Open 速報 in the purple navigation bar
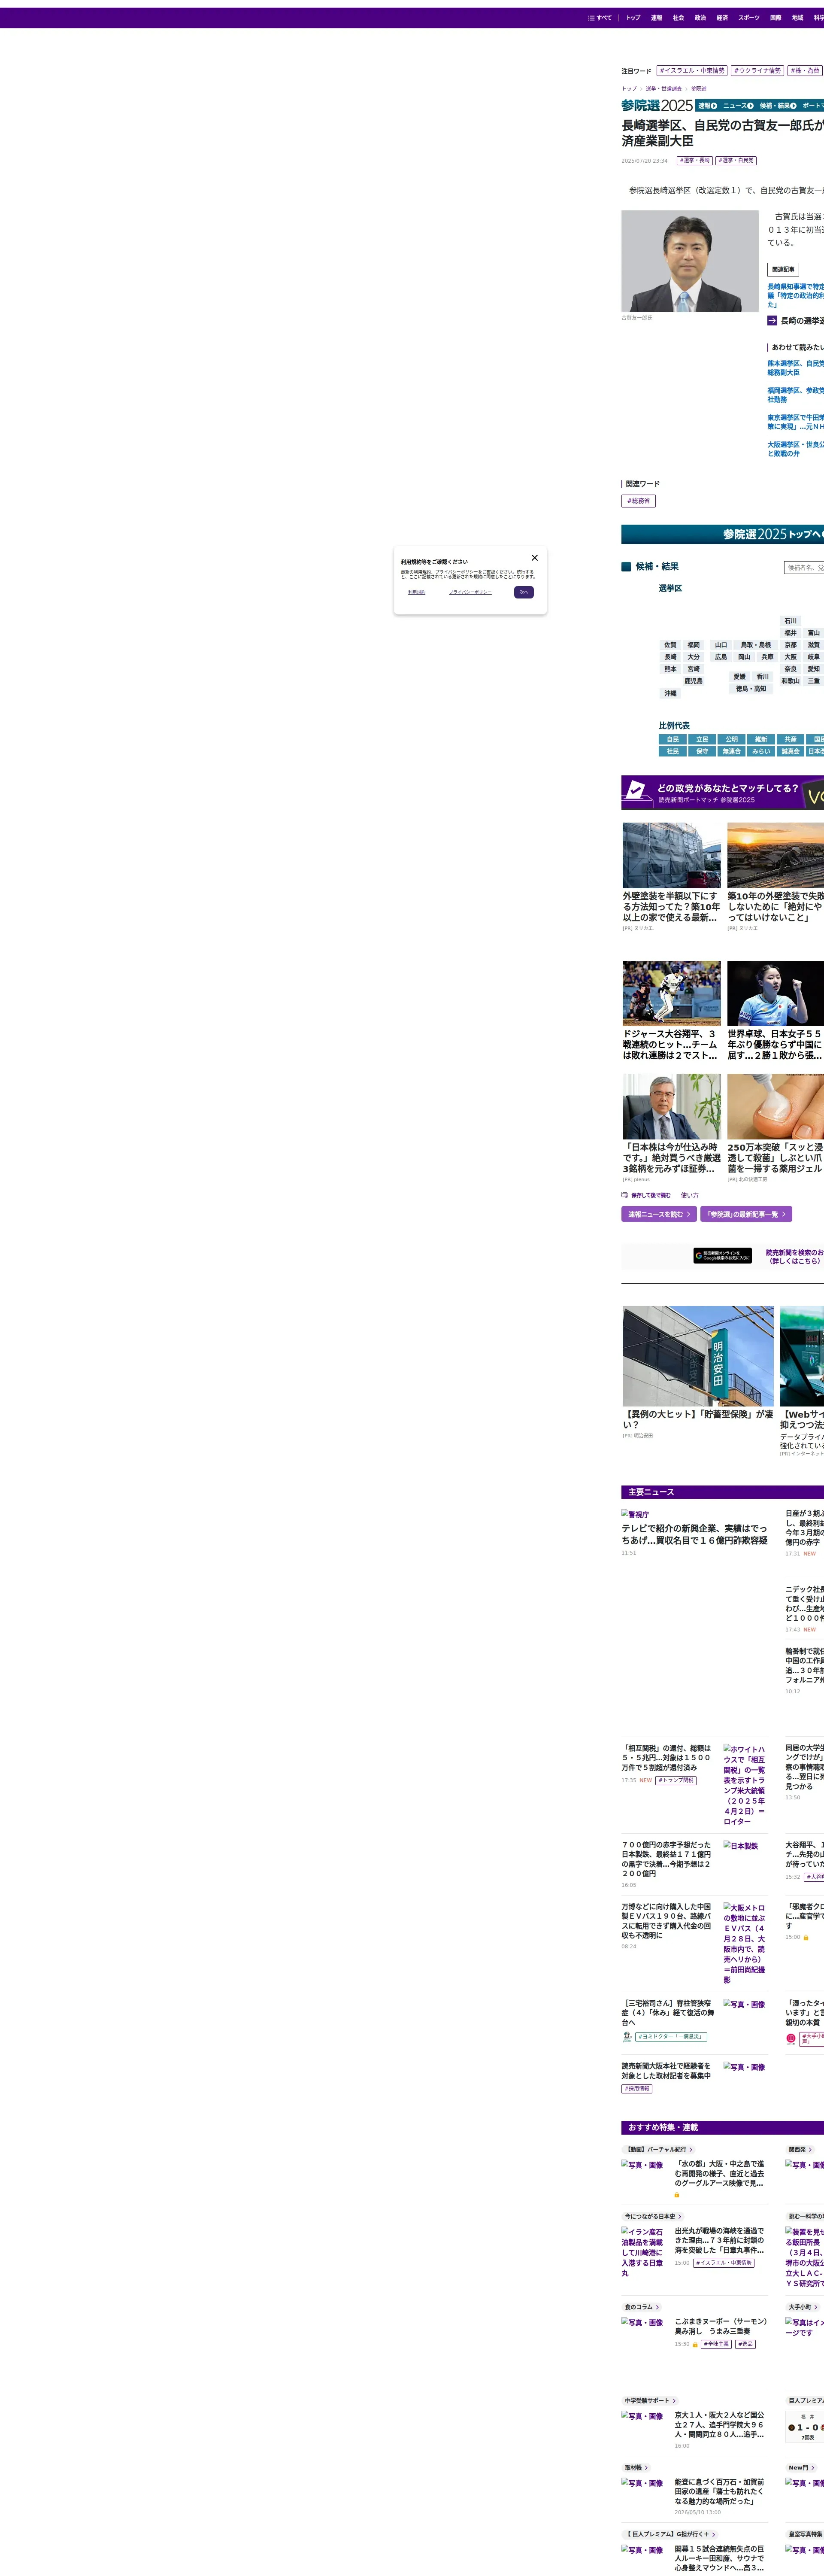Viewport: 824px width, 2576px height. (656, 18)
